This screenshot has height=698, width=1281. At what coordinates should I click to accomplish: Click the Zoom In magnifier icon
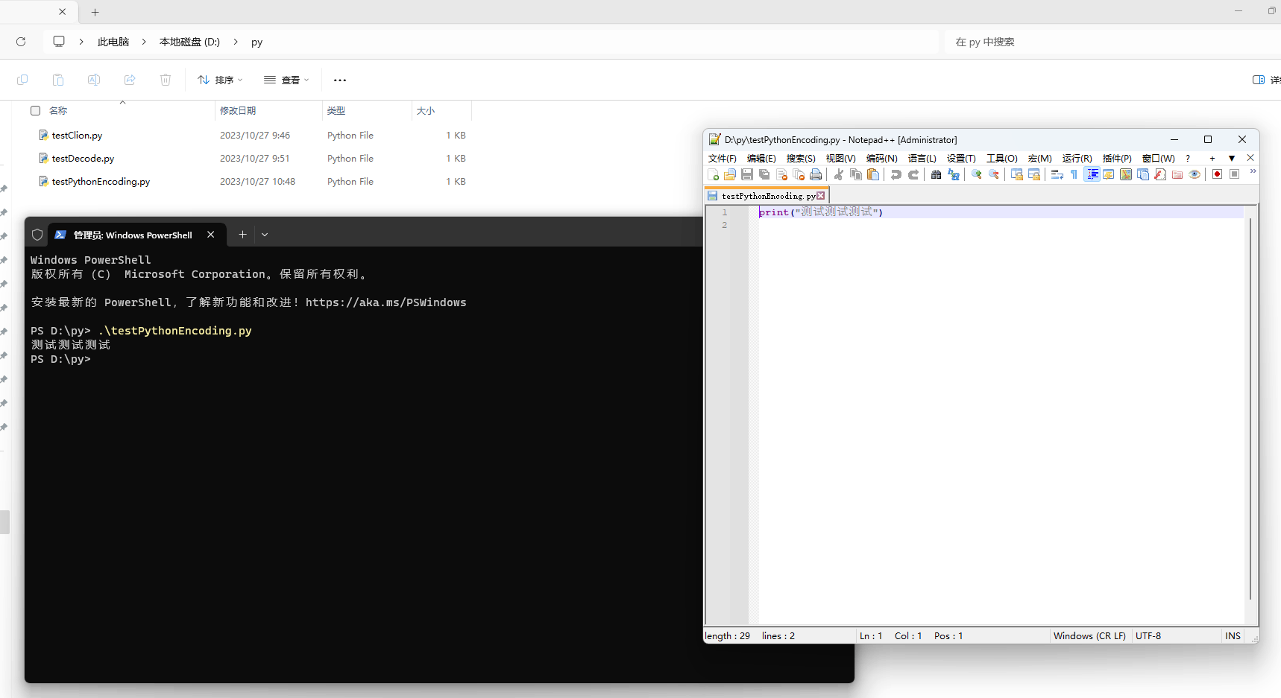pos(976,174)
